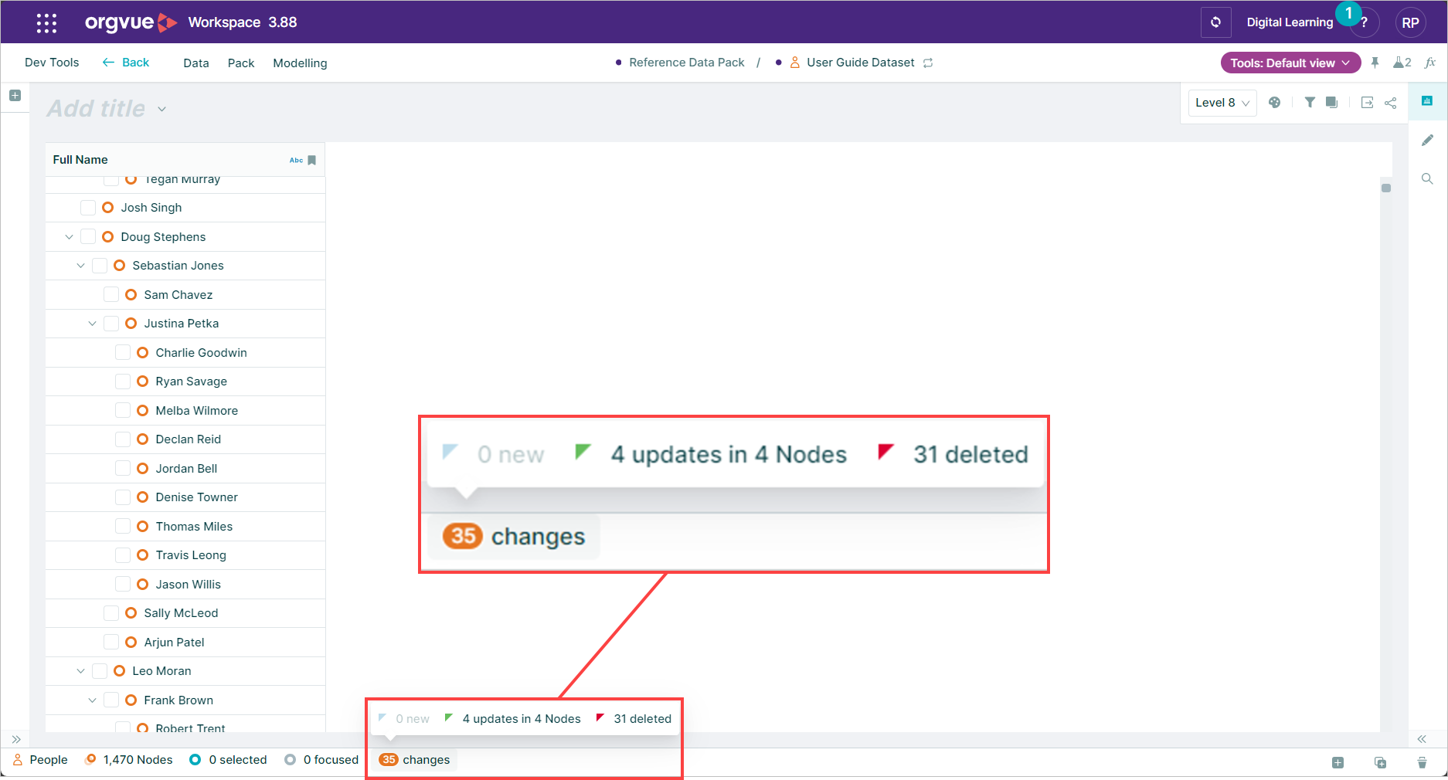Click the plus icon at left panel top
The height and width of the screenshot is (780, 1448).
click(15, 96)
